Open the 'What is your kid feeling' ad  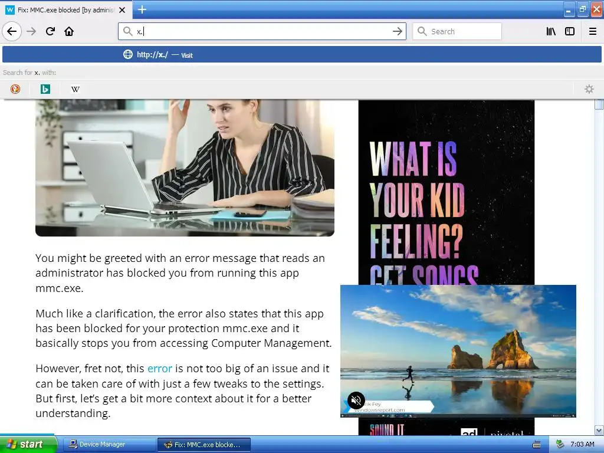tap(446, 192)
